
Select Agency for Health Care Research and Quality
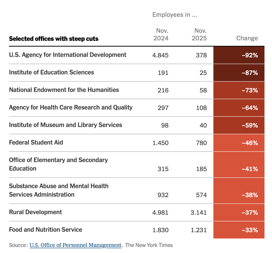tap(71, 107)
